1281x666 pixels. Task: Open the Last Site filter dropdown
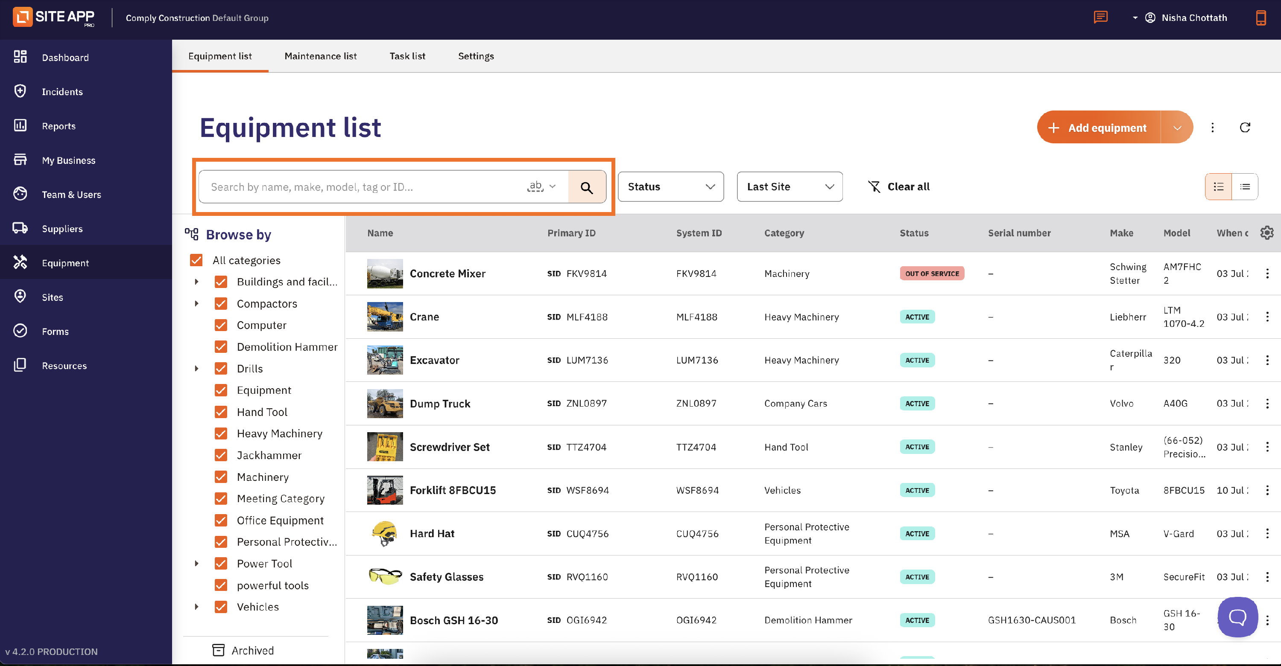tap(789, 187)
